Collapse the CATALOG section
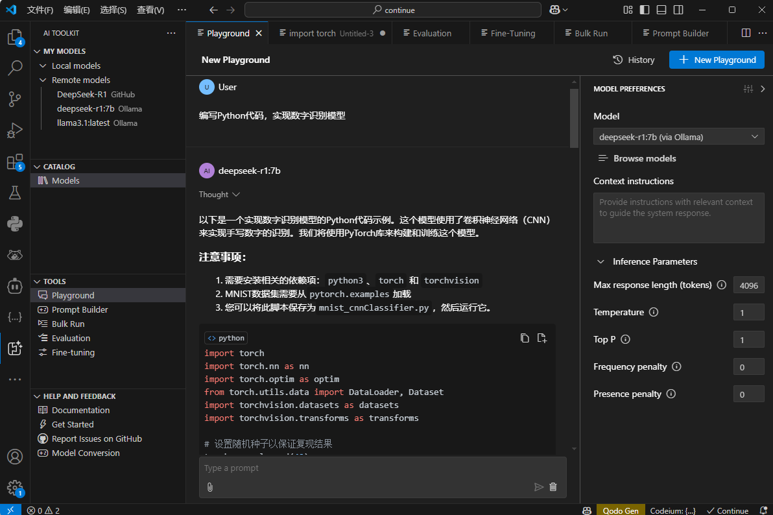Screen dimensions: 773x515 [x=37, y=167]
